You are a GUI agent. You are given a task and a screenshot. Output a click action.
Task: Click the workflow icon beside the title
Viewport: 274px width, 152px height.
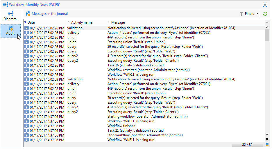tap(6, 5)
